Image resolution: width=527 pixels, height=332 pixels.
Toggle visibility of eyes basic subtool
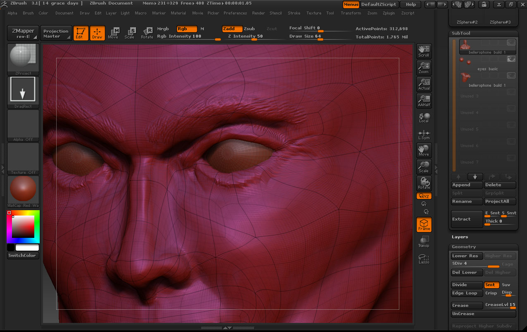511,59
